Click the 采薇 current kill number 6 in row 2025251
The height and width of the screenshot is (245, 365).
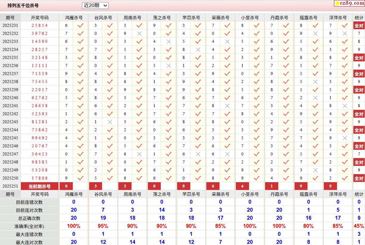click(213, 186)
